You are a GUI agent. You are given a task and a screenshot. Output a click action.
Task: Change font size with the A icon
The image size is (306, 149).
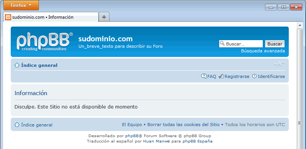coord(279,64)
